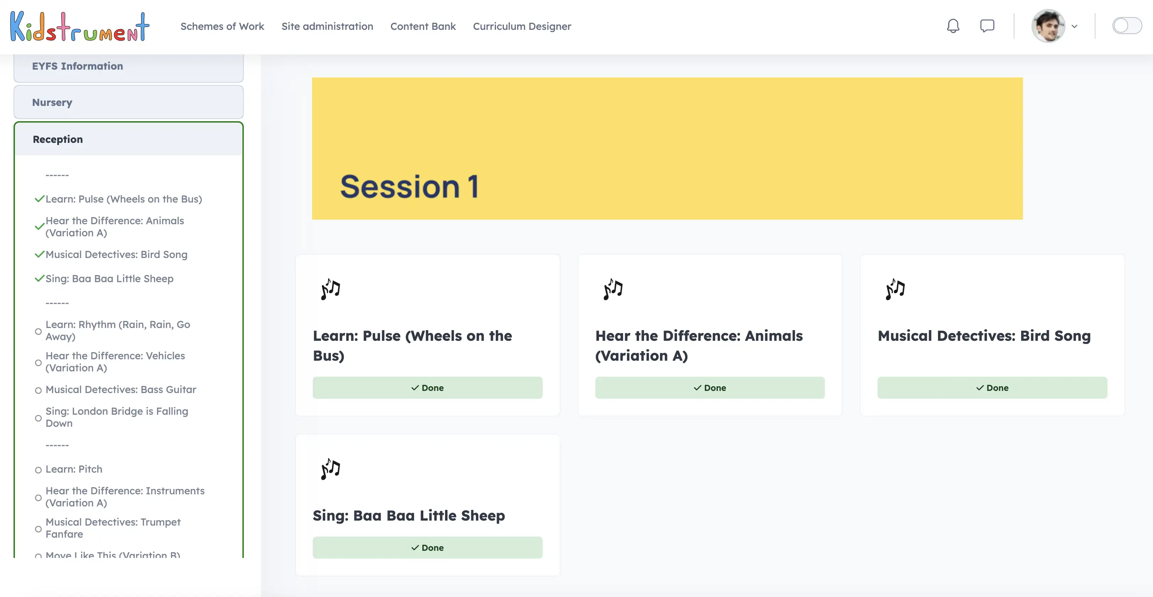
Task: Click the completion circle for Musical Detectives: Bass Guitar
Action: pyautogui.click(x=38, y=390)
